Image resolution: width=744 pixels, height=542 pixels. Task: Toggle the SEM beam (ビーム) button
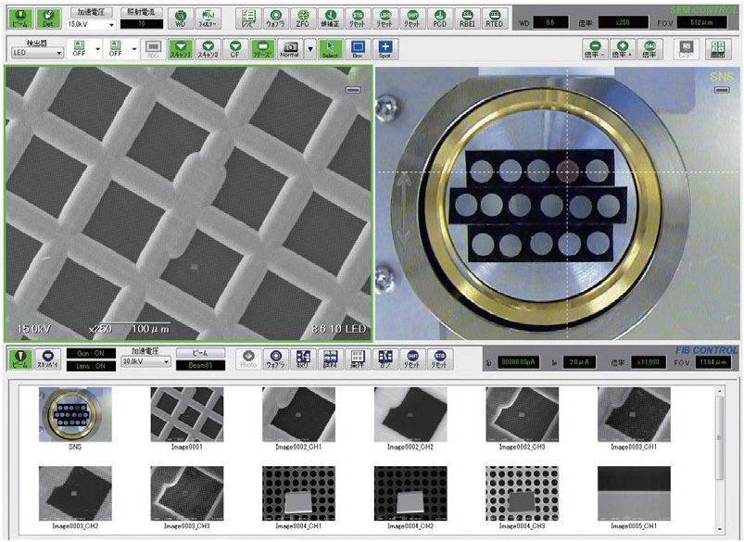(x=20, y=18)
